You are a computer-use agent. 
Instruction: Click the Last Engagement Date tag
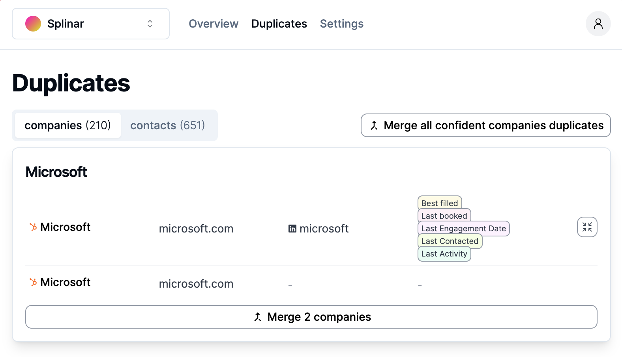(x=463, y=229)
